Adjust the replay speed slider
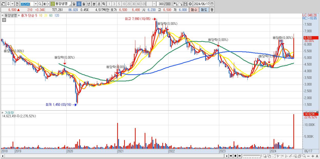320x159 pixels. tap(252, 156)
